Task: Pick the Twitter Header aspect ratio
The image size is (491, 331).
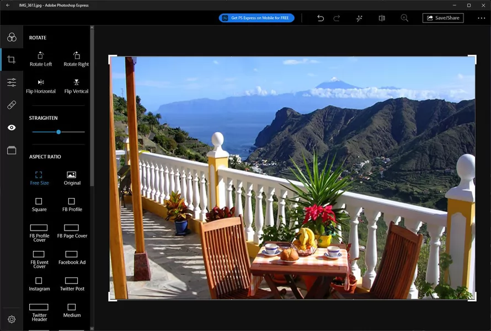Action: [39, 313]
